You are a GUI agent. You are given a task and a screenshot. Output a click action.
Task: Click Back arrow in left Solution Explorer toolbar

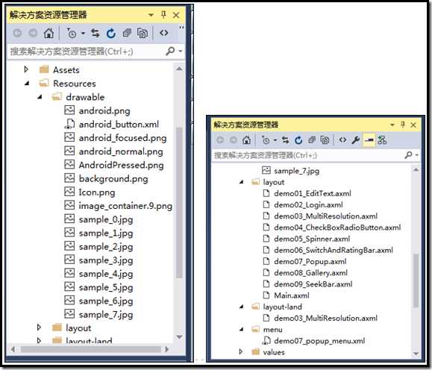tap(17, 34)
